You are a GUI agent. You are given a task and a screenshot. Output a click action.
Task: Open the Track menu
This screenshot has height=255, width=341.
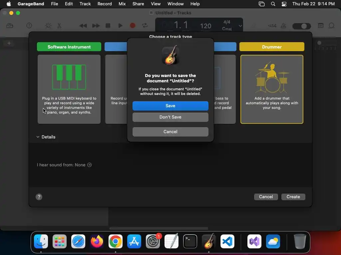point(85,4)
